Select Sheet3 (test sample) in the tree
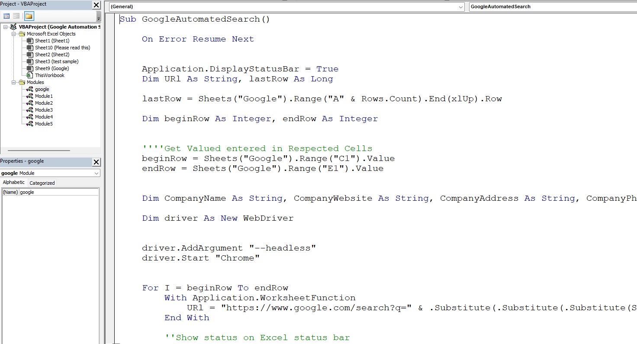637x344 pixels. [57, 61]
